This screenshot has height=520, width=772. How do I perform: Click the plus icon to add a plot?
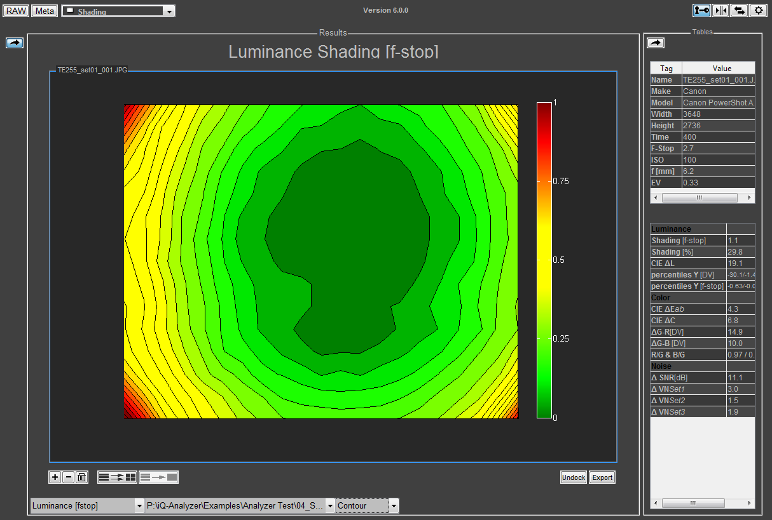[55, 477]
